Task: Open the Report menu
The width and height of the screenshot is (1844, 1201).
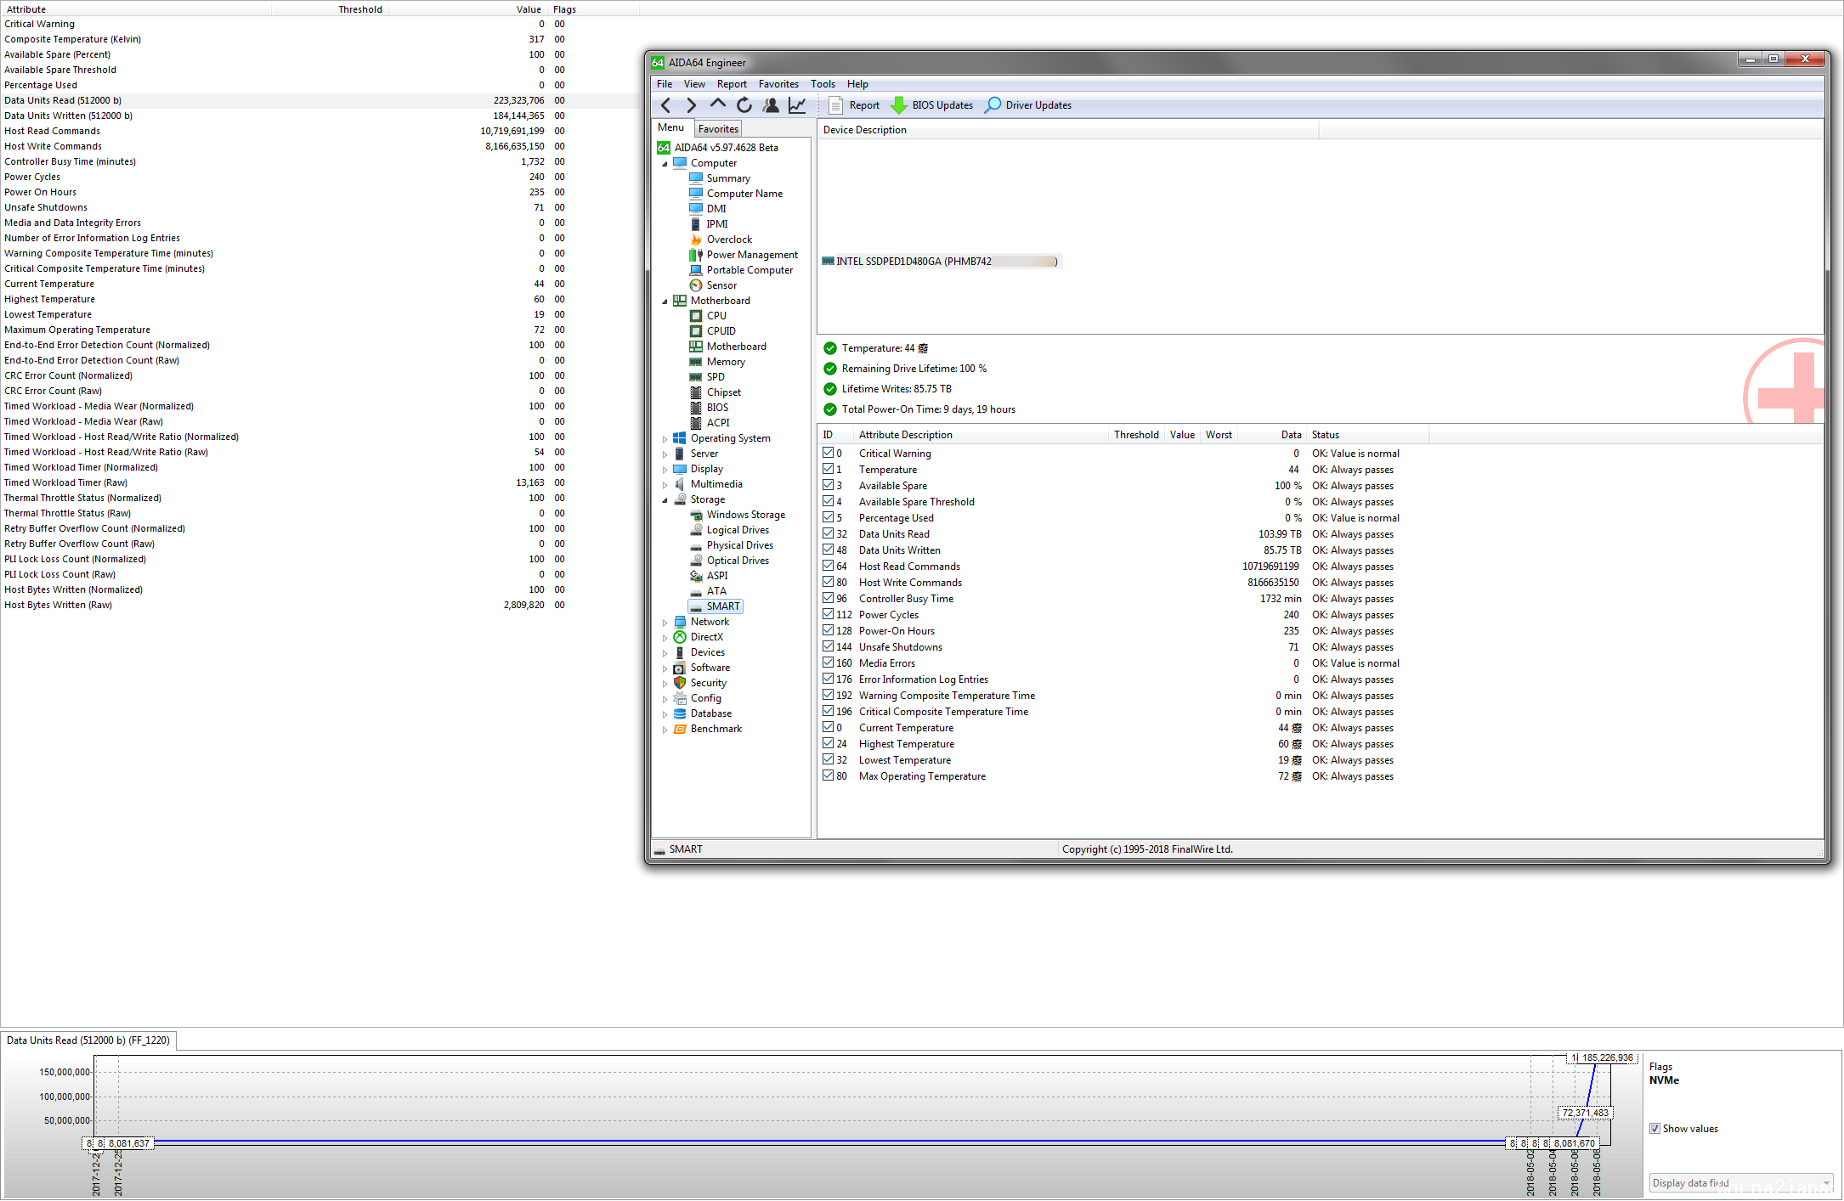Action: coord(732,84)
